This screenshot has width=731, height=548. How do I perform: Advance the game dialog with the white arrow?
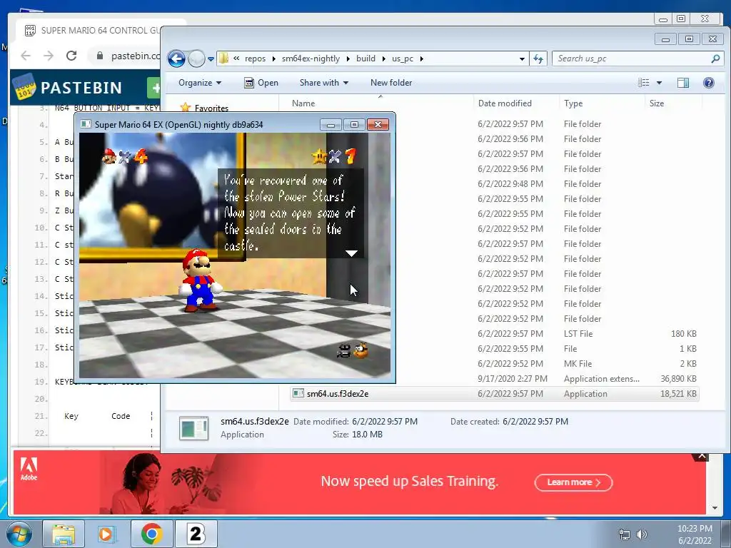[351, 253]
